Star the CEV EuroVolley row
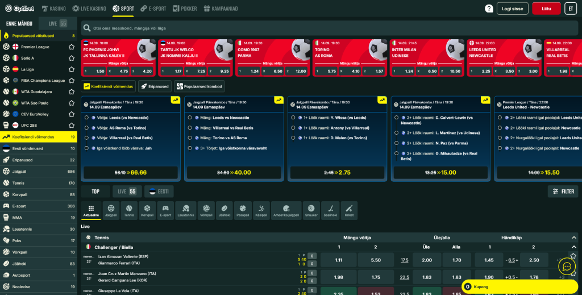The image size is (582, 295). (71, 114)
